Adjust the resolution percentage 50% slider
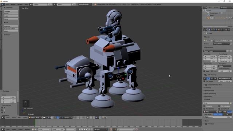The width and height of the screenshot is (233, 131). [x=210, y=61]
